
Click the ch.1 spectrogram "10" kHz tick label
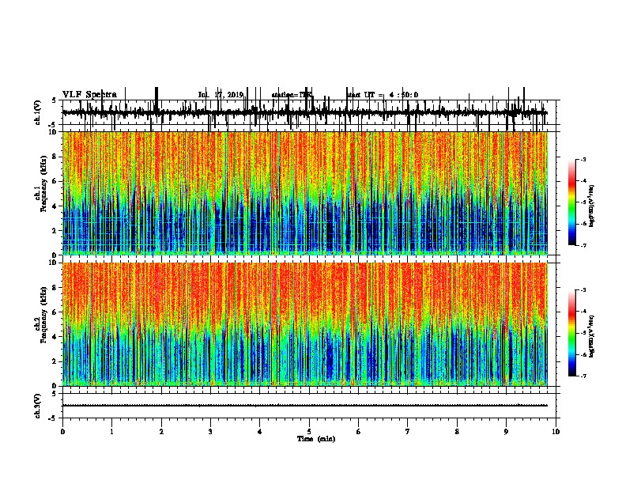coord(53,132)
